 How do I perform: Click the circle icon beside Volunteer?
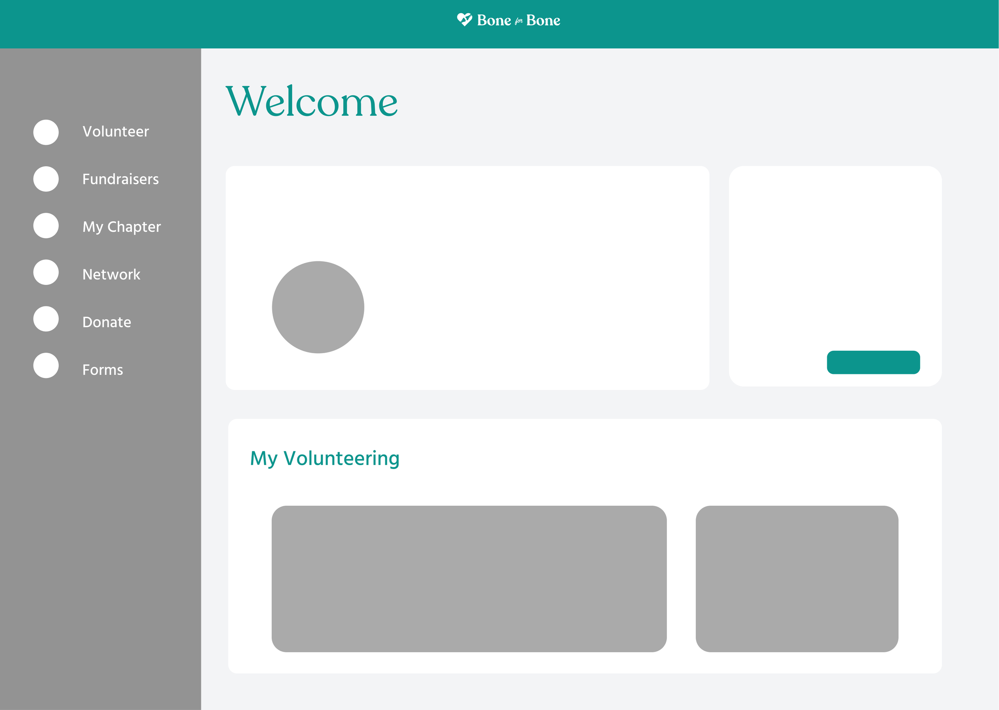(x=46, y=132)
